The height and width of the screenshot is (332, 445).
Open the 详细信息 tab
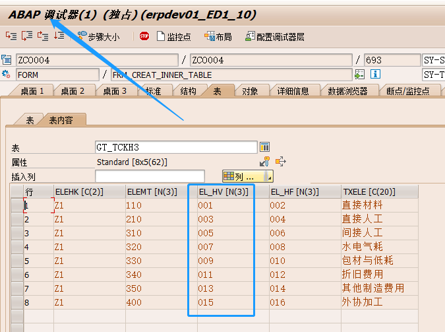293,91
